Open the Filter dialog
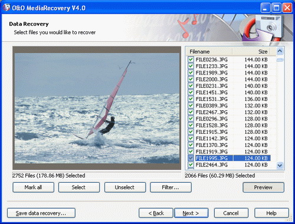Screen dimensions: 295x224 point(171,187)
